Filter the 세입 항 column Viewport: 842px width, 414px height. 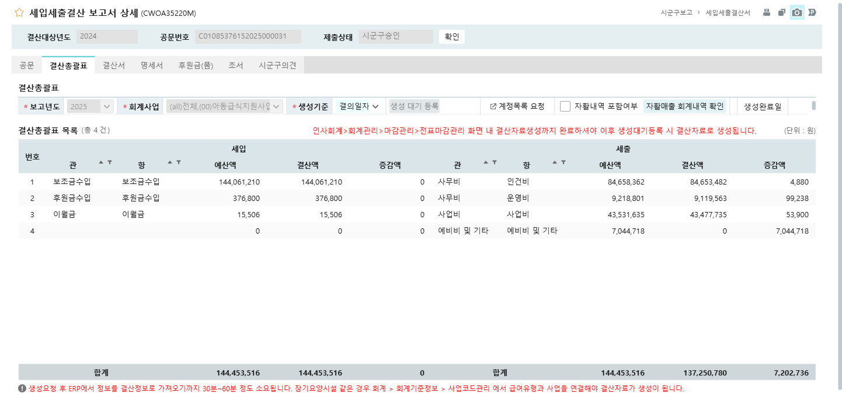point(179,162)
